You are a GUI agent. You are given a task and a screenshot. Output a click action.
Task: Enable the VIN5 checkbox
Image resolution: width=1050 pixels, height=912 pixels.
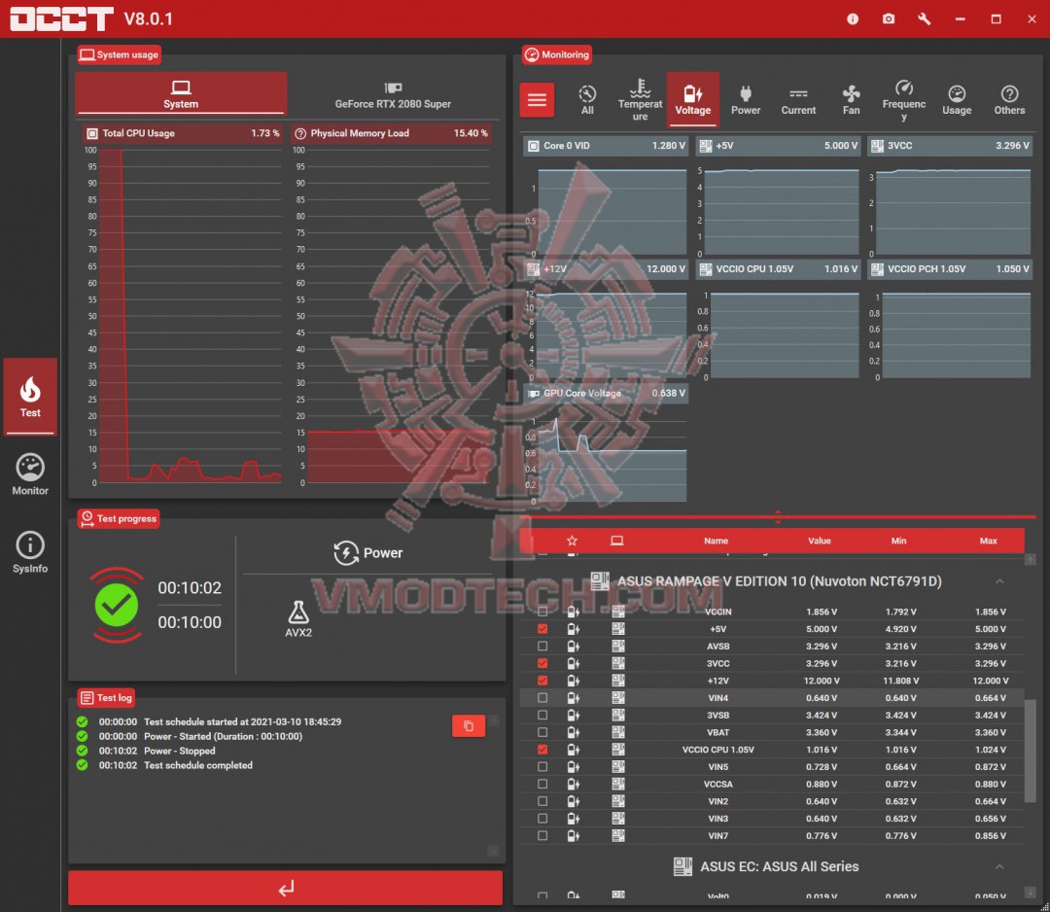click(x=542, y=767)
